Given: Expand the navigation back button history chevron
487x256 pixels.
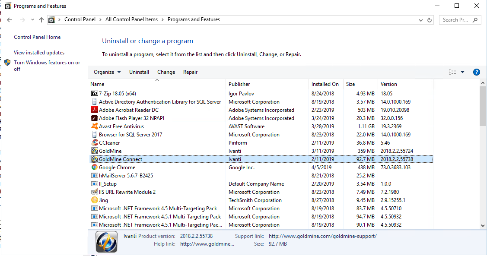Looking at the screenshot, I should tap(32, 19).
